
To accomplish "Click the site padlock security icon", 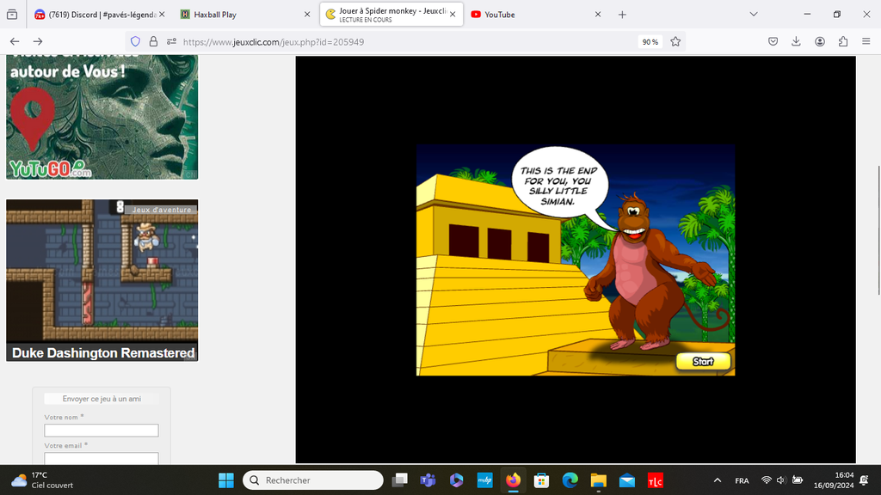I will tap(153, 41).
